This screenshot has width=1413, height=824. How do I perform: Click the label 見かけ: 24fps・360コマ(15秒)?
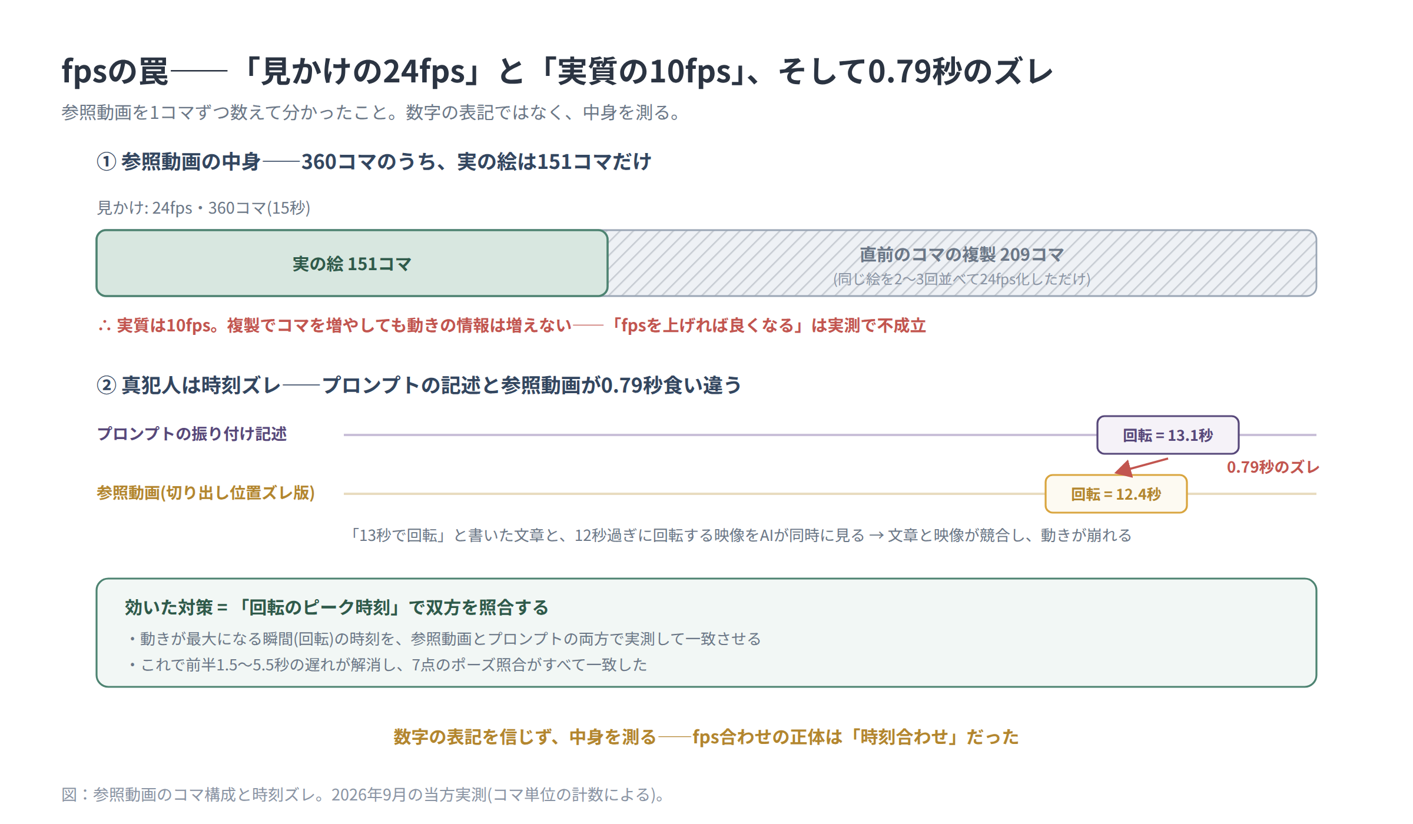click(x=203, y=208)
